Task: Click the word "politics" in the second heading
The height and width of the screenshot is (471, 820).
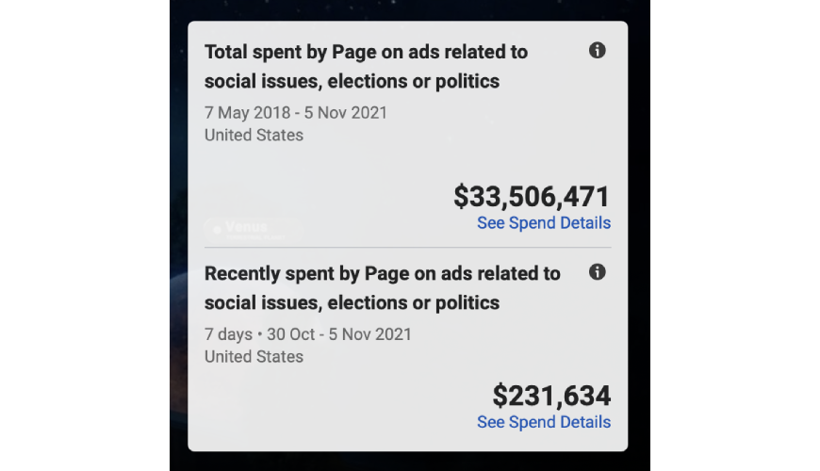Action: pyautogui.click(x=467, y=303)
